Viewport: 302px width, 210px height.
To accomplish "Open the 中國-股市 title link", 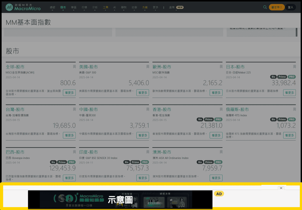I will tap(88, 109).
